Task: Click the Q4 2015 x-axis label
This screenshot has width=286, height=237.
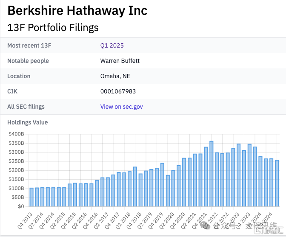Action: point(69,220)
